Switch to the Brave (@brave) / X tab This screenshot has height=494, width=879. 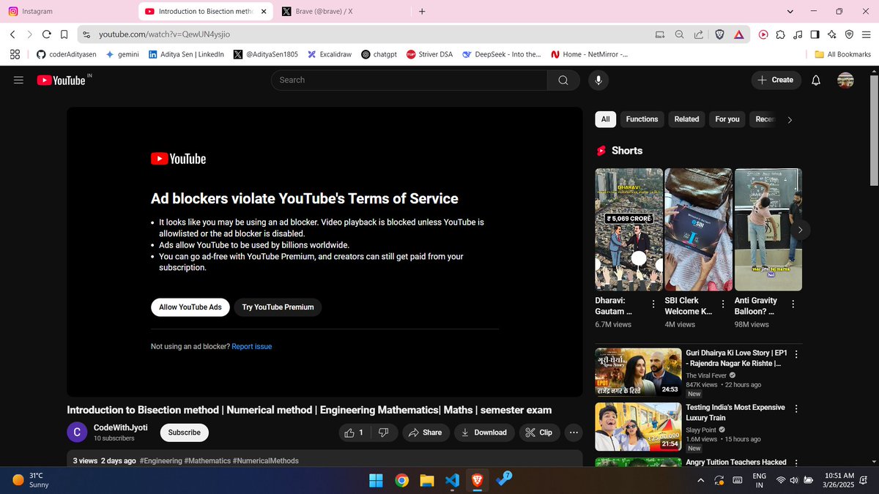click(x=344, y=11)
